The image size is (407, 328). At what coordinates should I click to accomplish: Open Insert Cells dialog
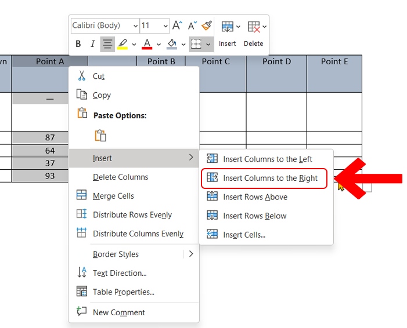click(266, 235)
